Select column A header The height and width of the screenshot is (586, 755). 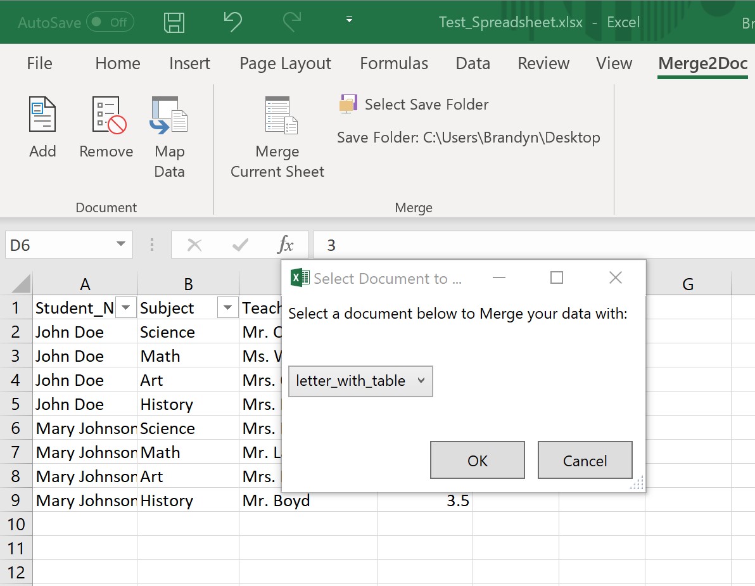click(x=85, y=284)
